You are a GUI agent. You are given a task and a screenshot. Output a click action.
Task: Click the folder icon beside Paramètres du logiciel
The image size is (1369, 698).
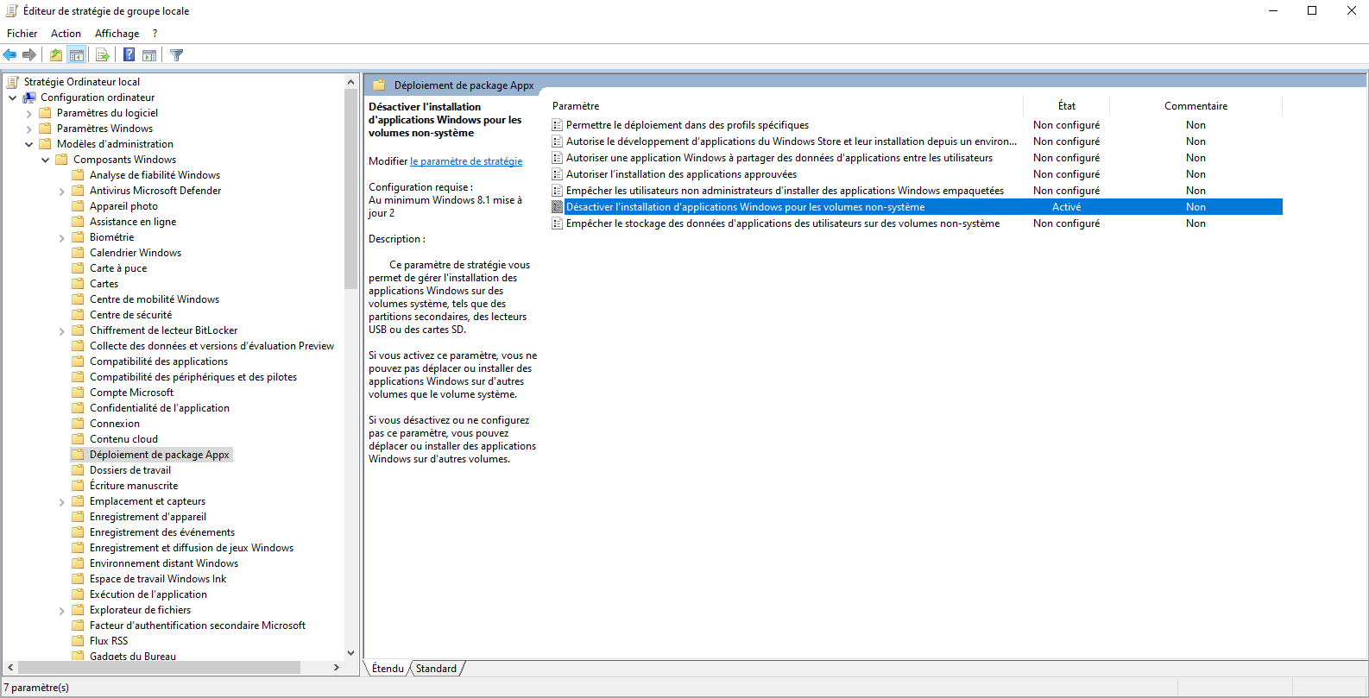(x=46, y=113)
